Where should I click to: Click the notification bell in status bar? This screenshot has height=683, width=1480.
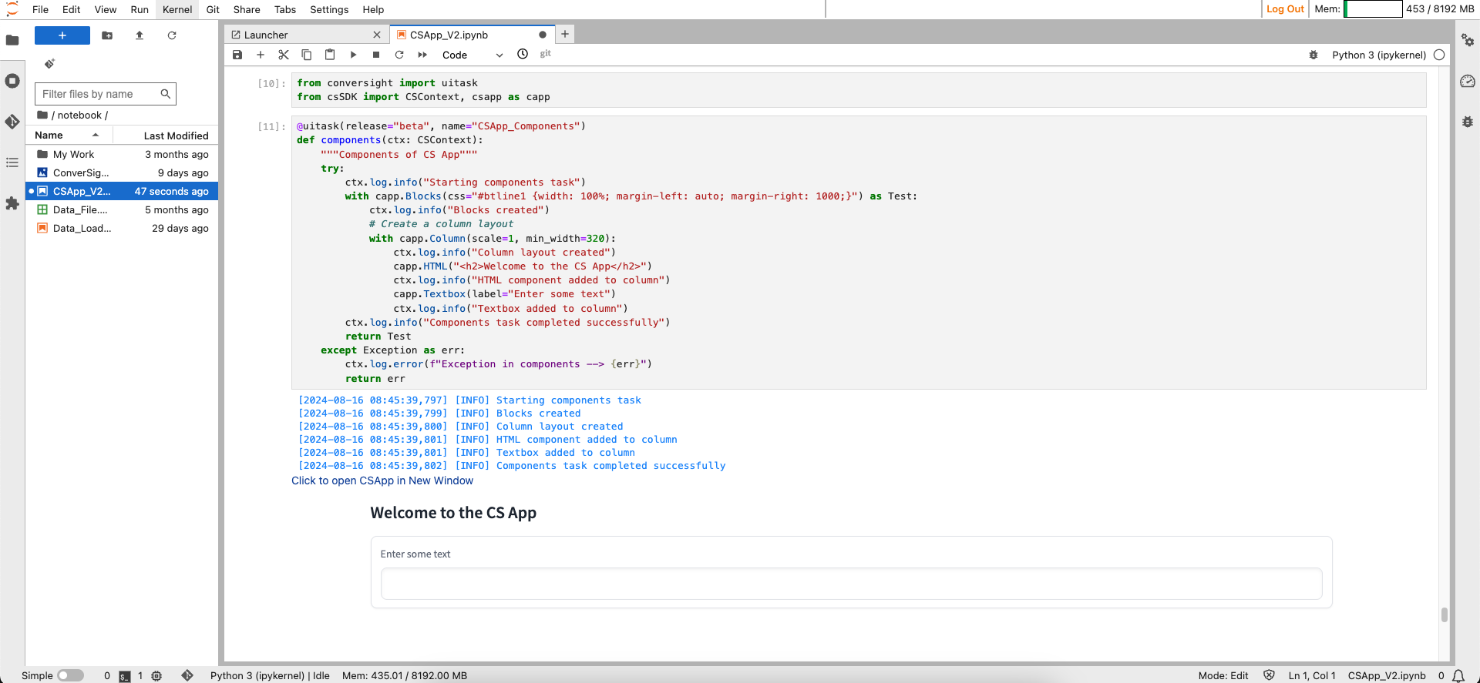click(x=1458, y=675)
